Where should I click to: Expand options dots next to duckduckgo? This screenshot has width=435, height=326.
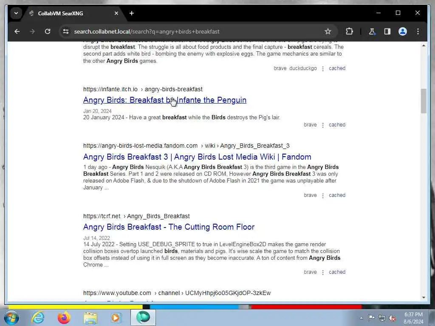click(x=323, y=69)
